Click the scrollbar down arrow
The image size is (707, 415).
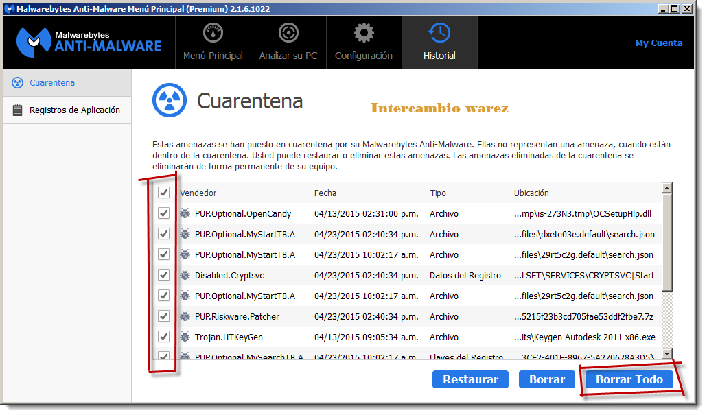point(667,354)
